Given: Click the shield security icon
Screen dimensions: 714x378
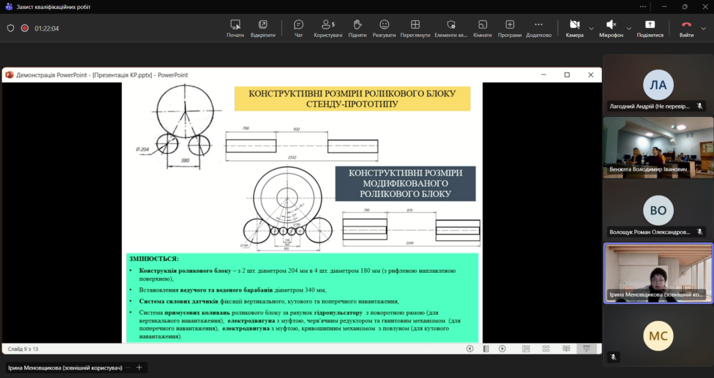Looking at the screenshot, I should pos(10,29).
